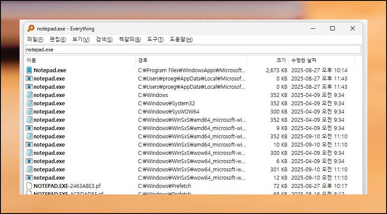Image resolution: width=387 pixels, height=214 pixels.
Task: Click icon of the 301 KB notepad.exe
Action: [x=29, y=169]
